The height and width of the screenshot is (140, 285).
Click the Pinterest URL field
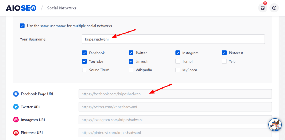(x=175, y=133)
